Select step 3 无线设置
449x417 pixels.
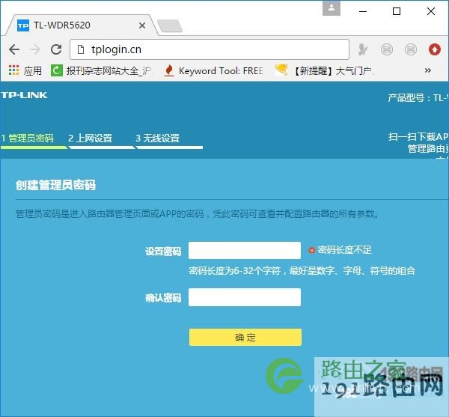[x=157, y=138]
